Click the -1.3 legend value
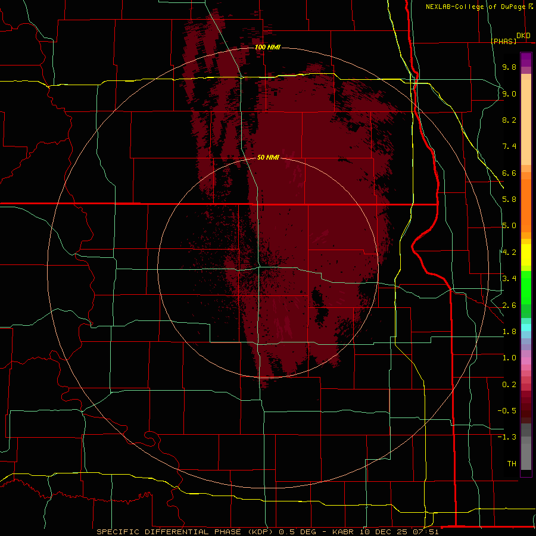The width and height of the screenshot is (536, 536). tap(507, 437)
